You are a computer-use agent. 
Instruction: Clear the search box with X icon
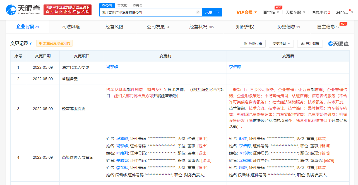pyautogui.click(x=198, y=12)
